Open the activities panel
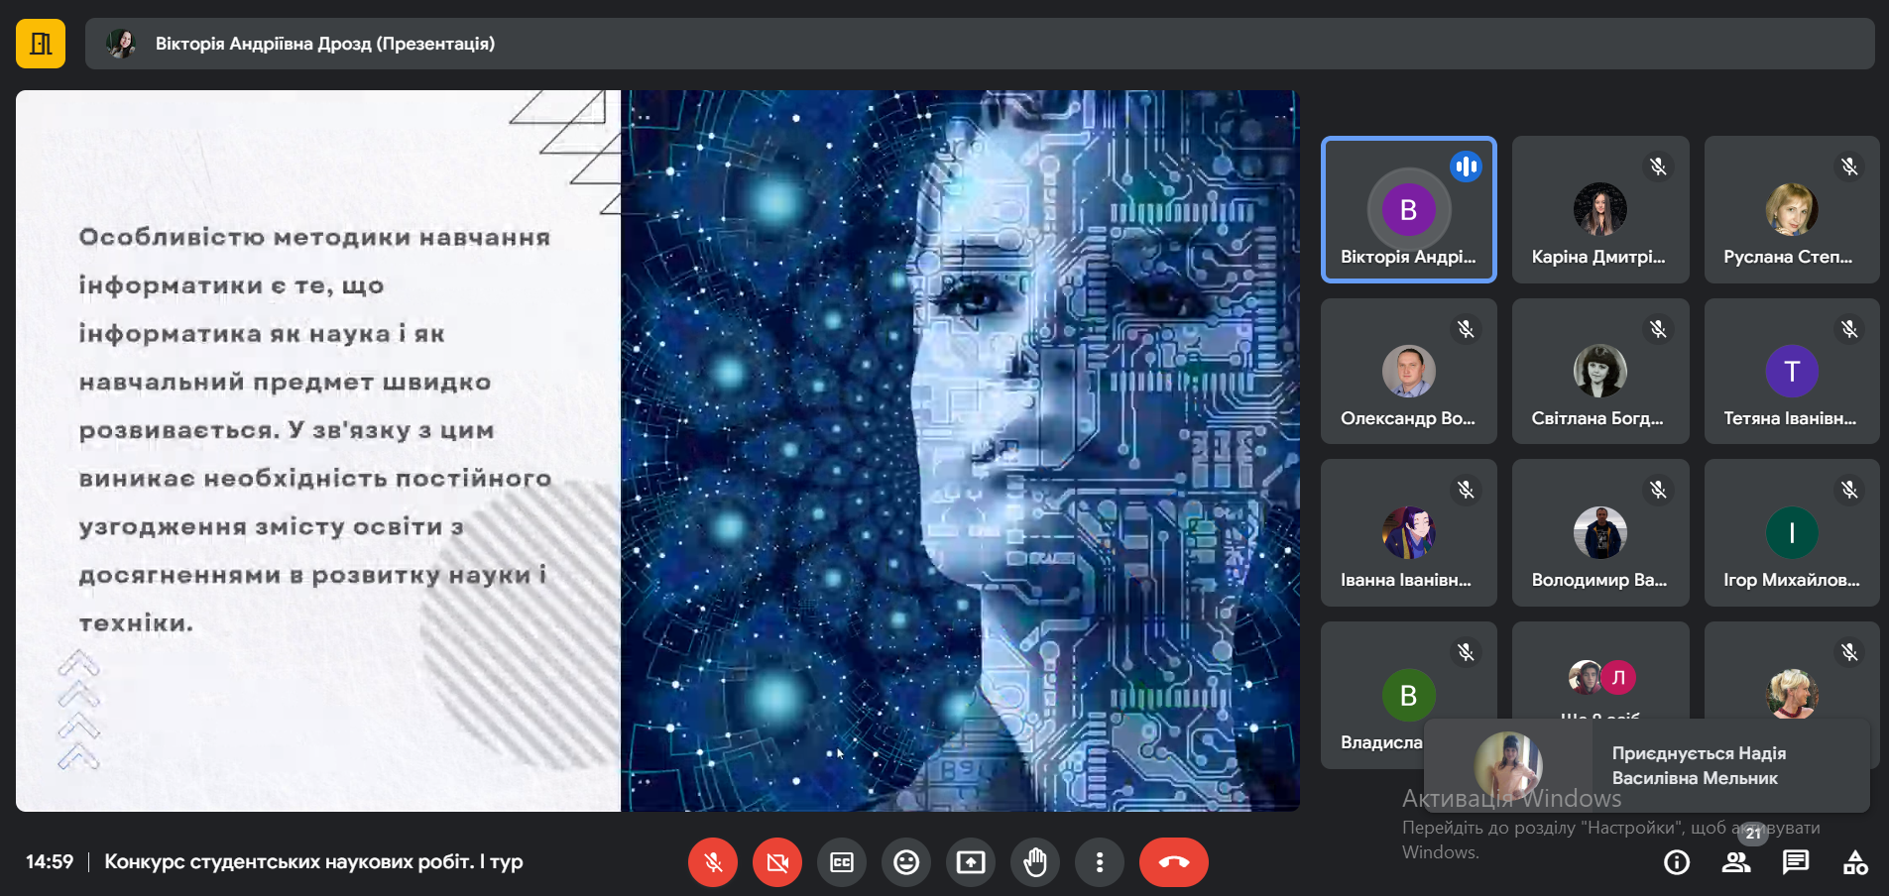Screen dimensions: 1889x896 coord(1855,862)
